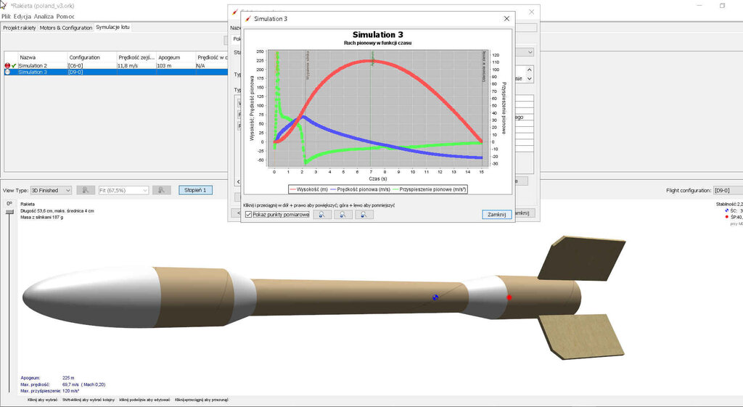Image resolution: width=743 pixels, height=407 pixels.
Task: Open the Flight configuration [D9-0] dropdown
Action: [x=725, y=190]
